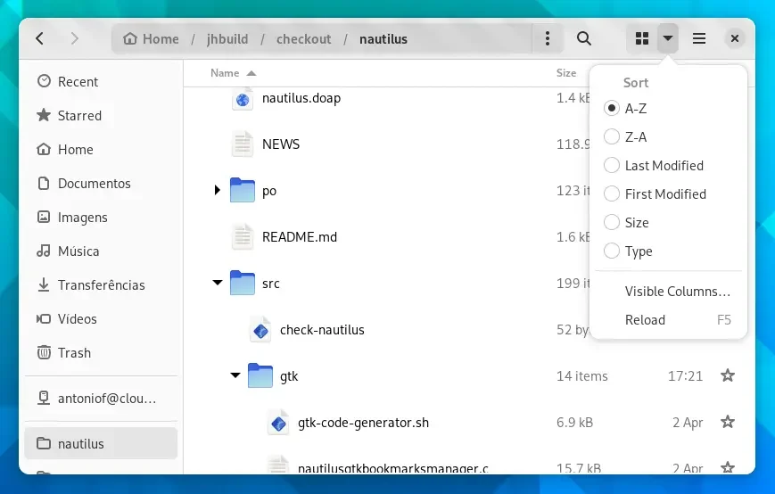
Task: Choose Reload from the menu
Action: coord(669,320)
